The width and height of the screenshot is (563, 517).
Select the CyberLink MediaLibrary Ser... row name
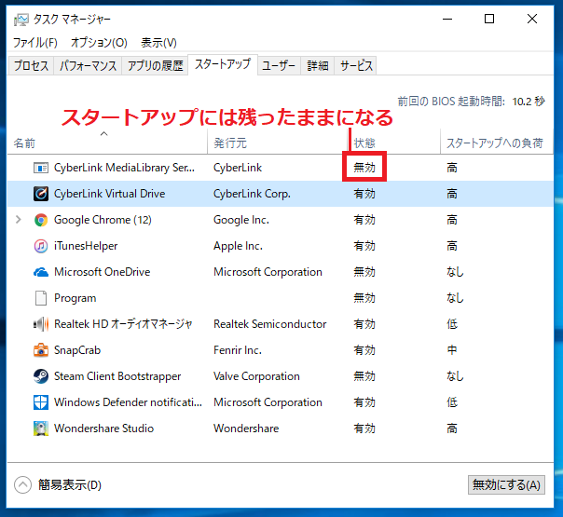click(x=124, y=168)
